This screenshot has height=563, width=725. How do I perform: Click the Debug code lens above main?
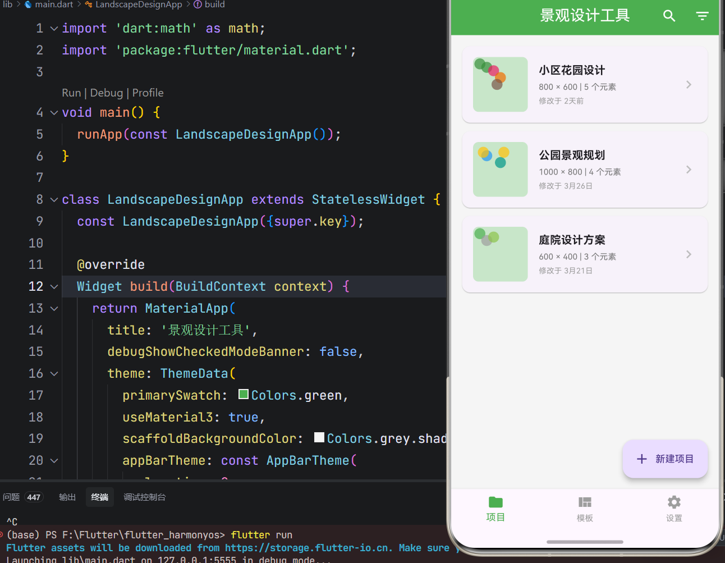107,93
